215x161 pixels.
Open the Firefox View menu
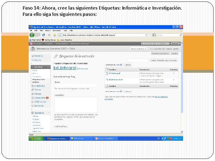[x=41, y=30]
